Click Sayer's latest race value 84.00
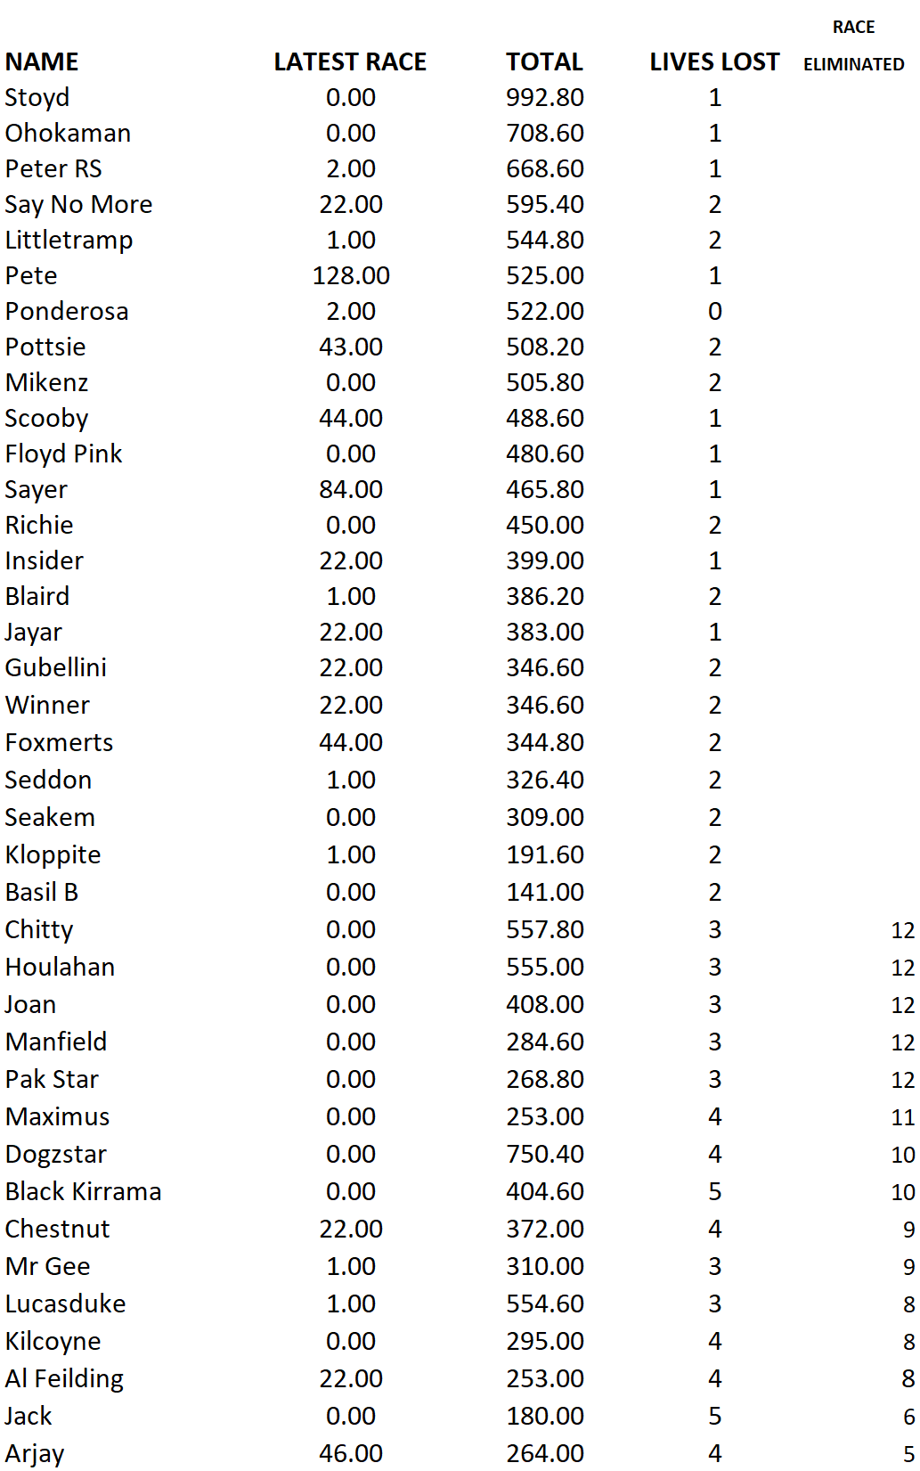 (x=351, y=489)
